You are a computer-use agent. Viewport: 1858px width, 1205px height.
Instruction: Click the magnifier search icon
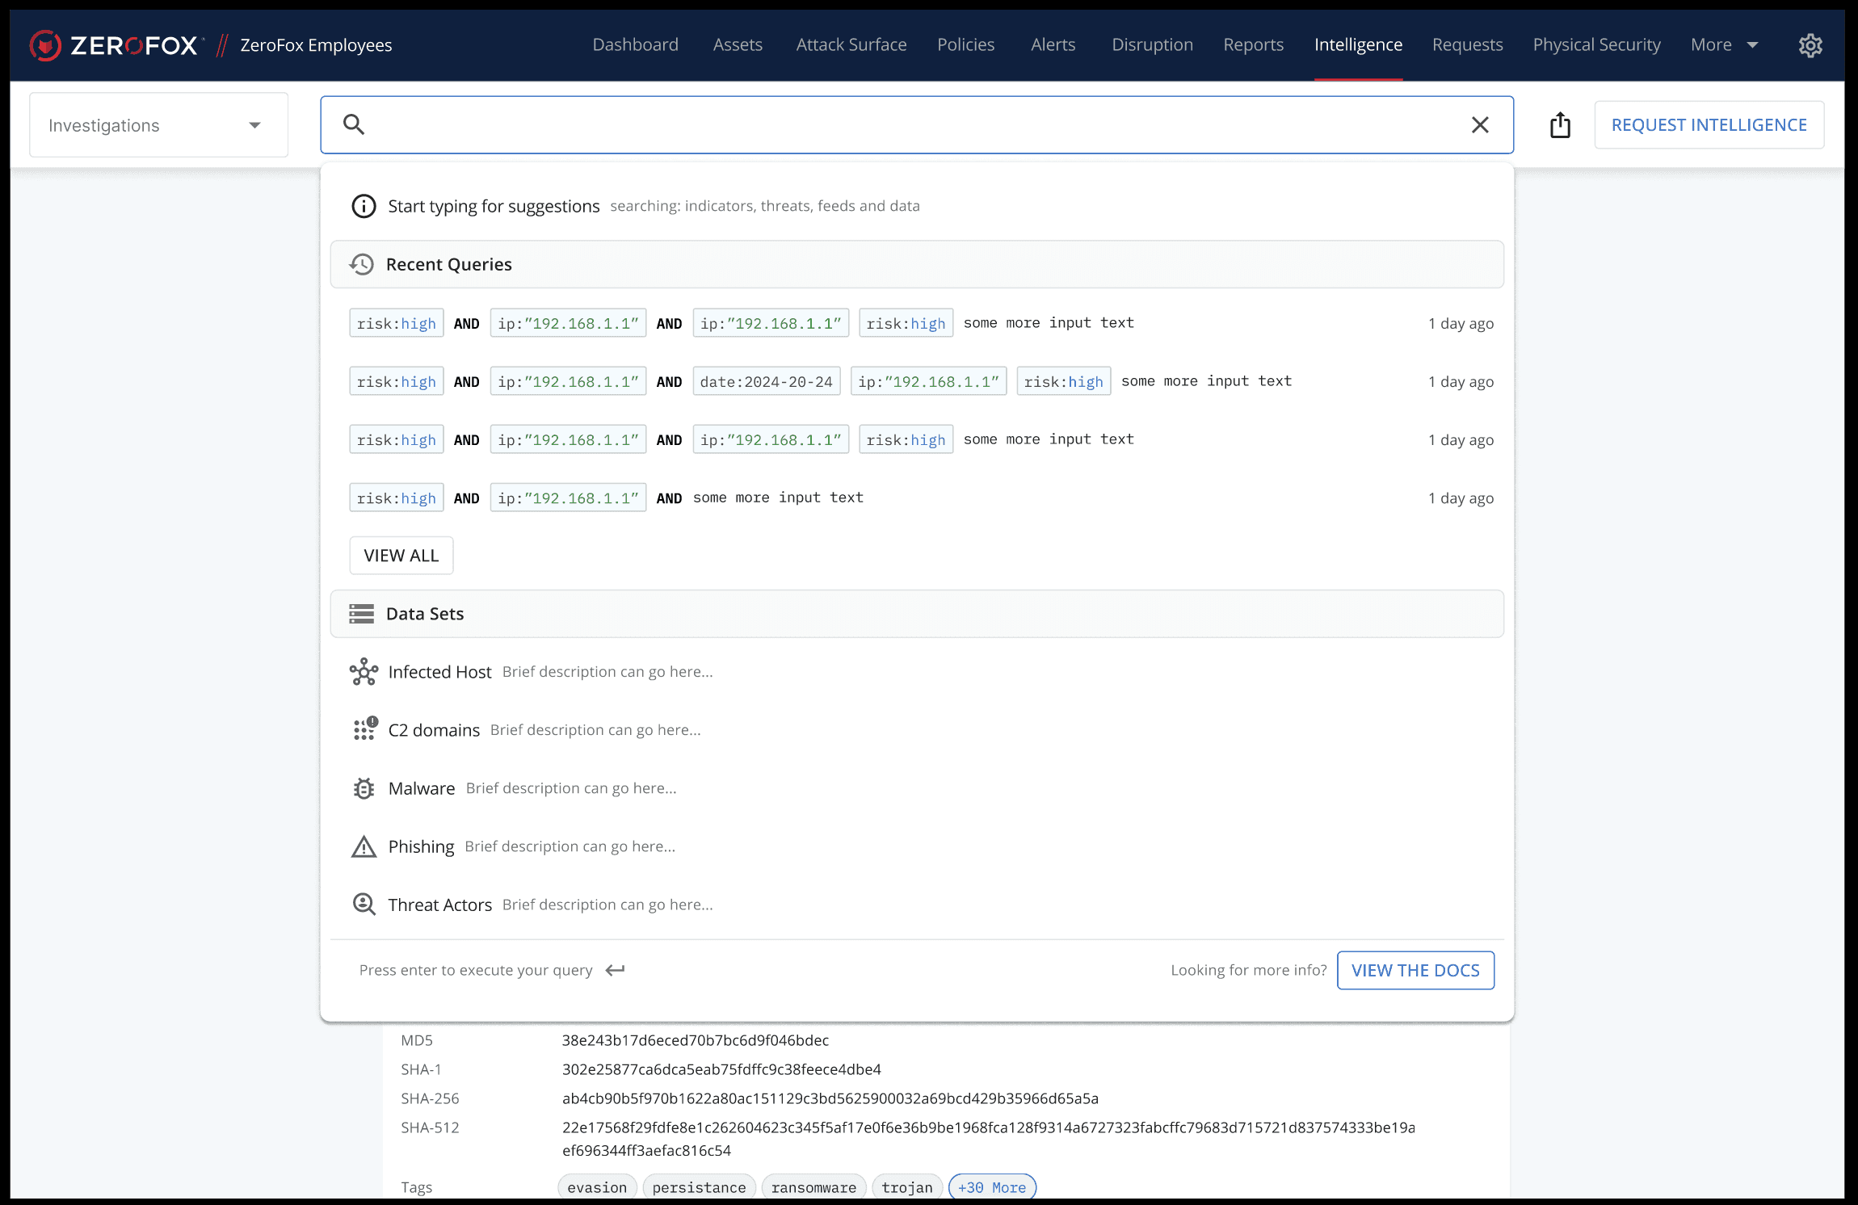pos(354,125)
